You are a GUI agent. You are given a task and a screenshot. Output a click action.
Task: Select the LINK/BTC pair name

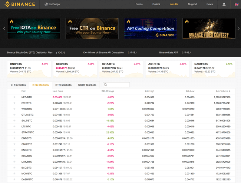[x=27, y=162]
